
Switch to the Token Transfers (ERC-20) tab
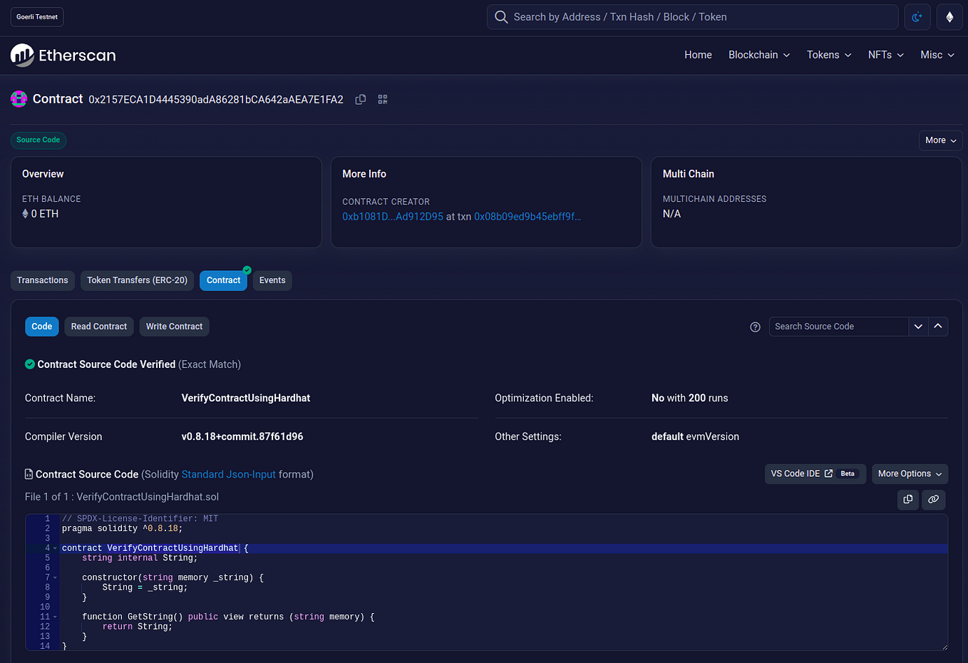[137, 280]
